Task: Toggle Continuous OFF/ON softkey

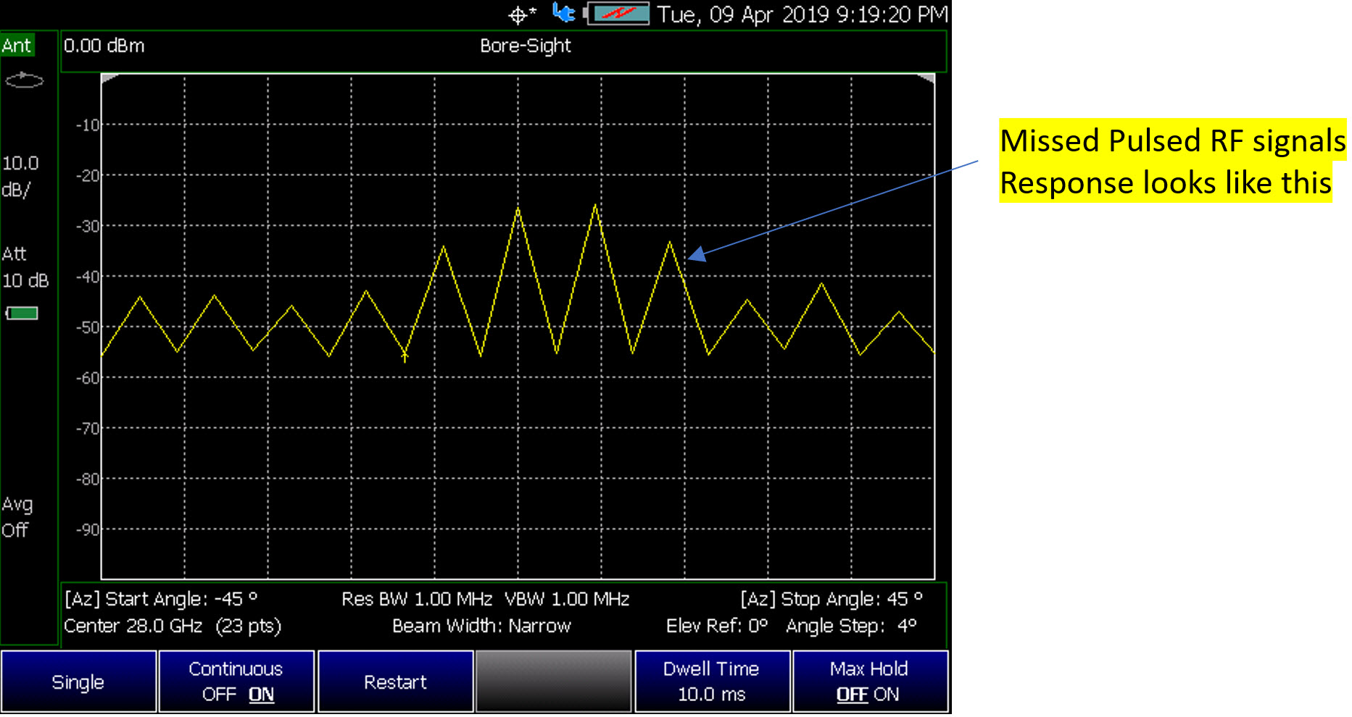Action: pyautogui.click(x=236, y=682)
